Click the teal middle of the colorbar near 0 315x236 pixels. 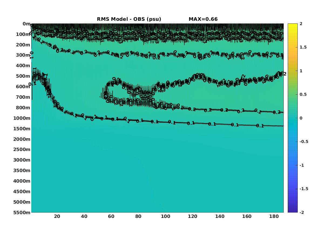click(293, 118)
